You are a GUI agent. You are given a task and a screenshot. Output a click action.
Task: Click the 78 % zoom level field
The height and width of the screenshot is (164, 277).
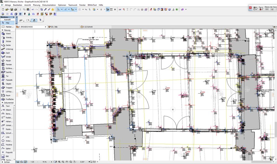pyautogui.click(x=44, y=162)
